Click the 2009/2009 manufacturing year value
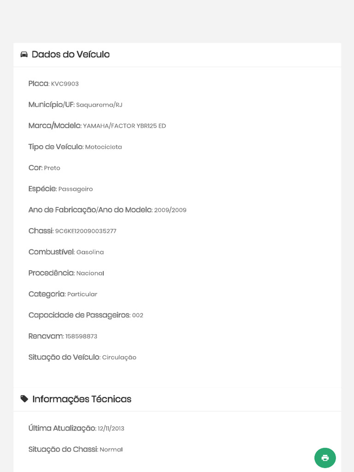Viewport: 354px width, 472px height. [170, 210]
